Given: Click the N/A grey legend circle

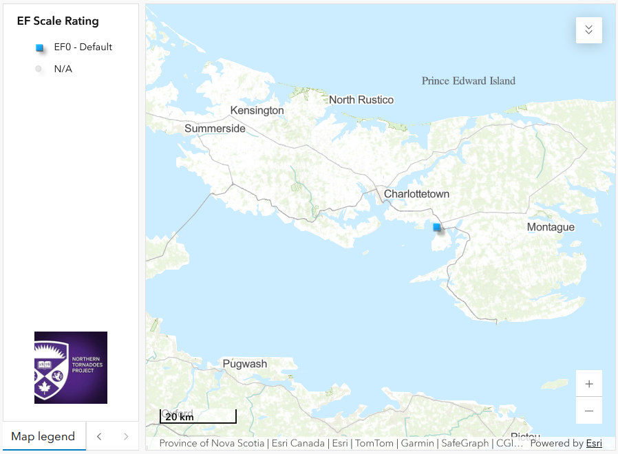Looking at the screenshot, I should [39, 69].
